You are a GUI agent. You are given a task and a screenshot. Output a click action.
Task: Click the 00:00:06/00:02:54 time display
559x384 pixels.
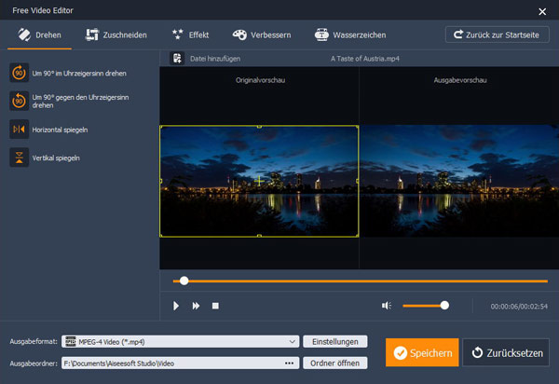coord(519,307)
